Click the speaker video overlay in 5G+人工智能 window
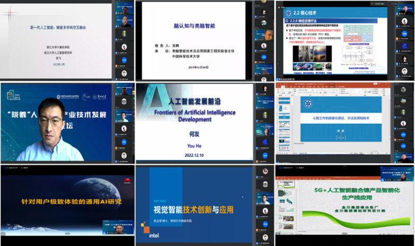This screenshot has width=415, height=246. pyautogui.click(x=397, y=175)
